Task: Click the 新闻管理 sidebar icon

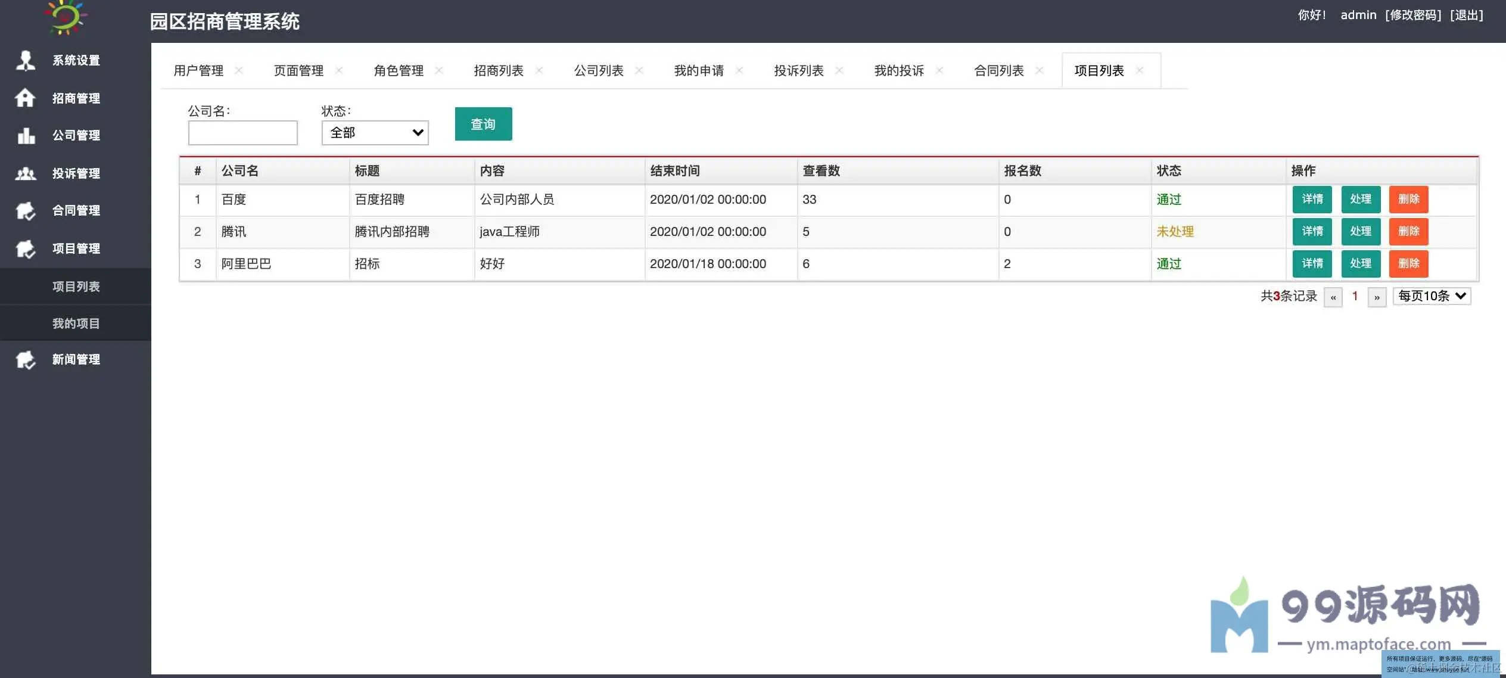Action: tap(25, 359)
